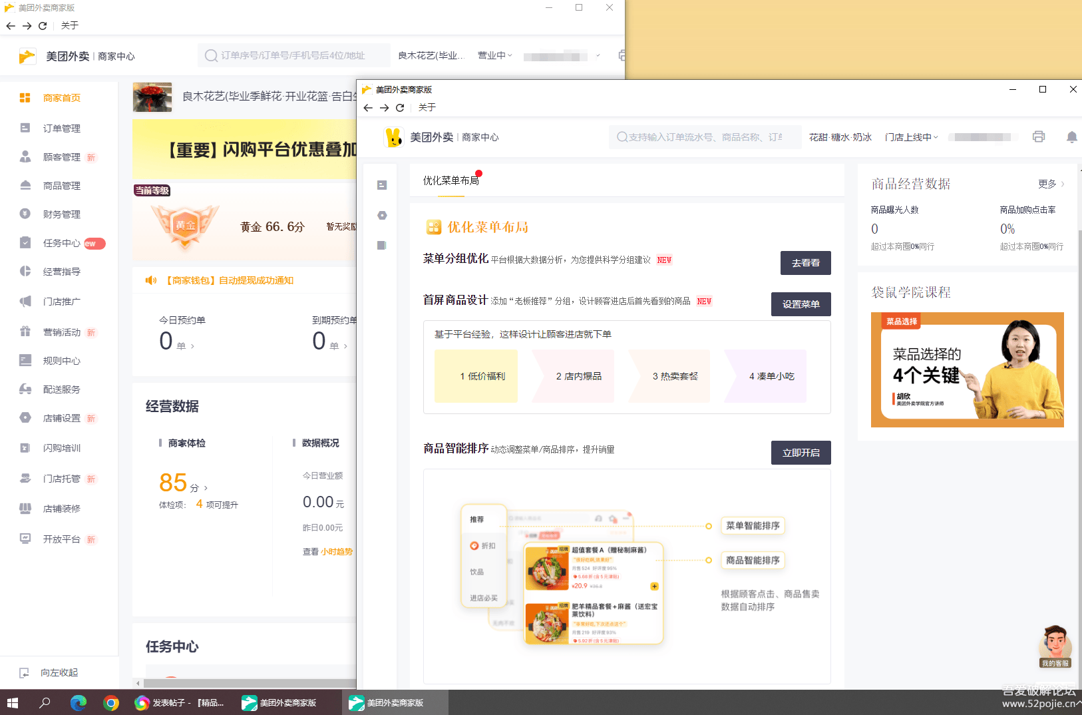1082x715 pixels.
Task: Click 菜单智能排序 label in diagram
Action: (753, 525)
